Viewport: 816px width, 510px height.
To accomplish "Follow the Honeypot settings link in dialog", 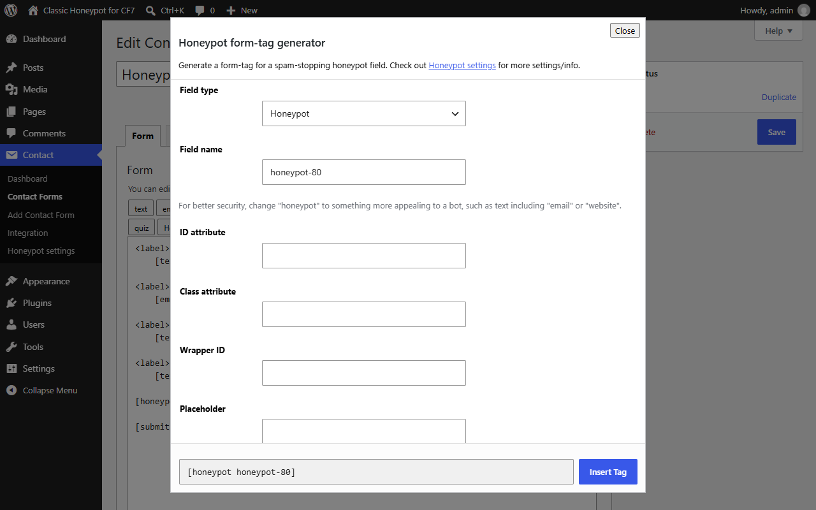I will 462,65.
